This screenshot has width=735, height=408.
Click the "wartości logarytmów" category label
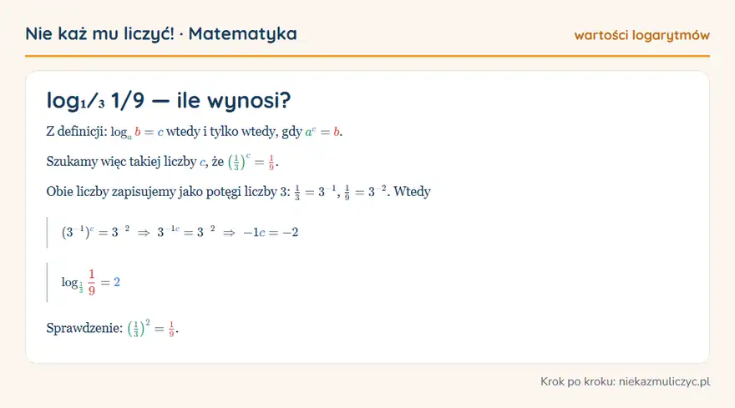point(641,35)
